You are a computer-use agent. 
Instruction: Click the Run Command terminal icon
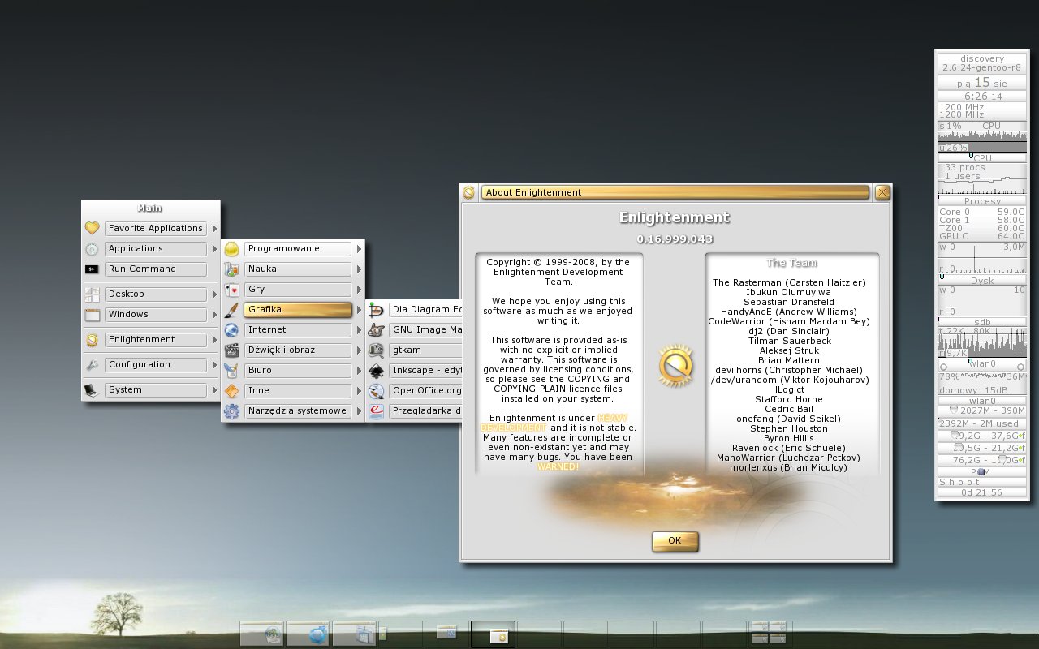(92, 269)
